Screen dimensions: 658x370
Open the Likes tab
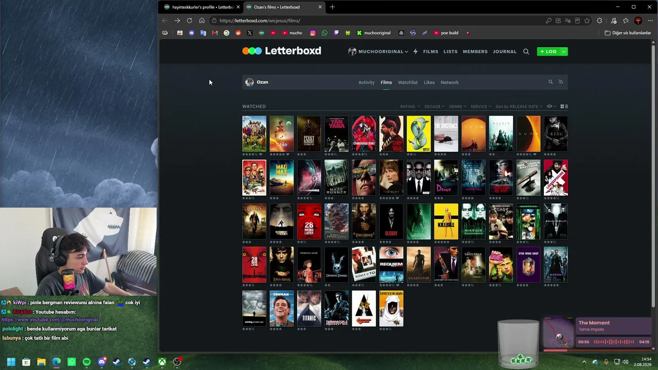[429, 82]
